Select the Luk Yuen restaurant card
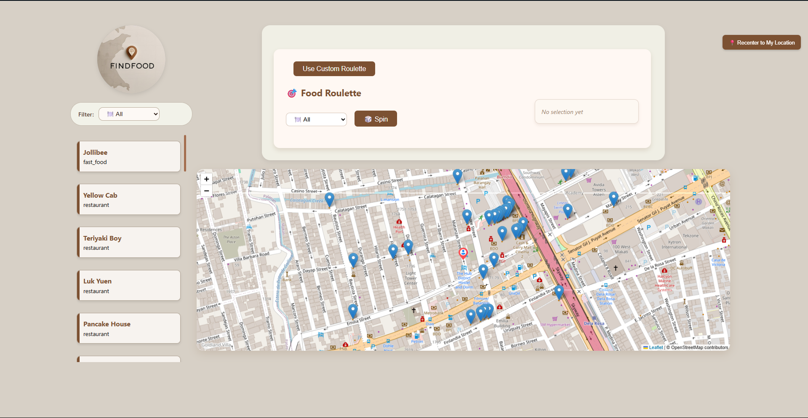This screenshot has height=418, width=808. click(129, 285)
